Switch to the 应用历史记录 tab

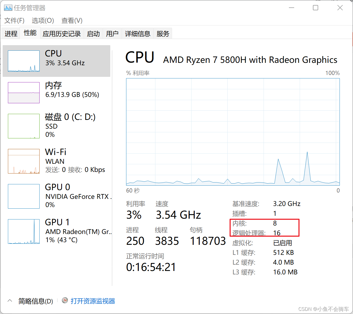62,34
